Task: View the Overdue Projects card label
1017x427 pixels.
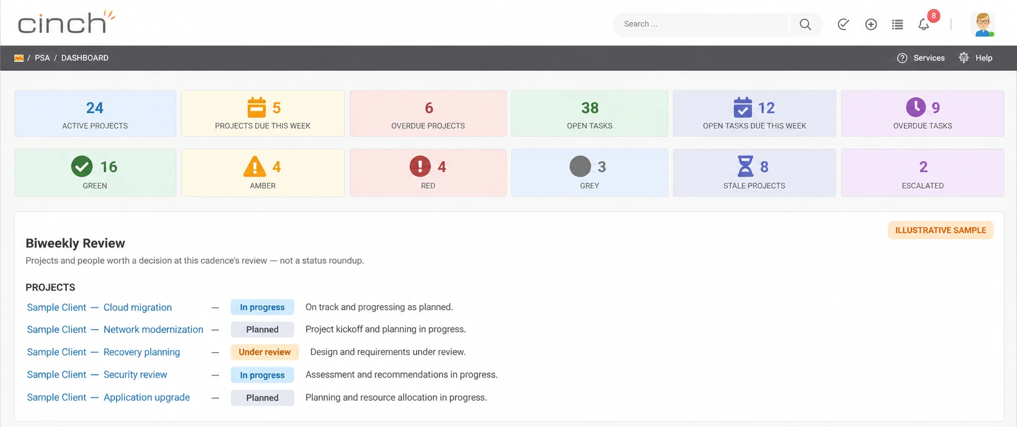Action: [428, 126]
